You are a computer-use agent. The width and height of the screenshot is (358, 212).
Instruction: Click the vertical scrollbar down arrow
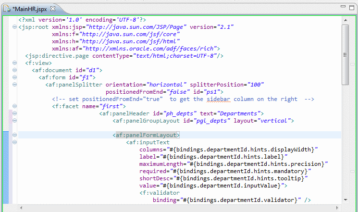346,200
